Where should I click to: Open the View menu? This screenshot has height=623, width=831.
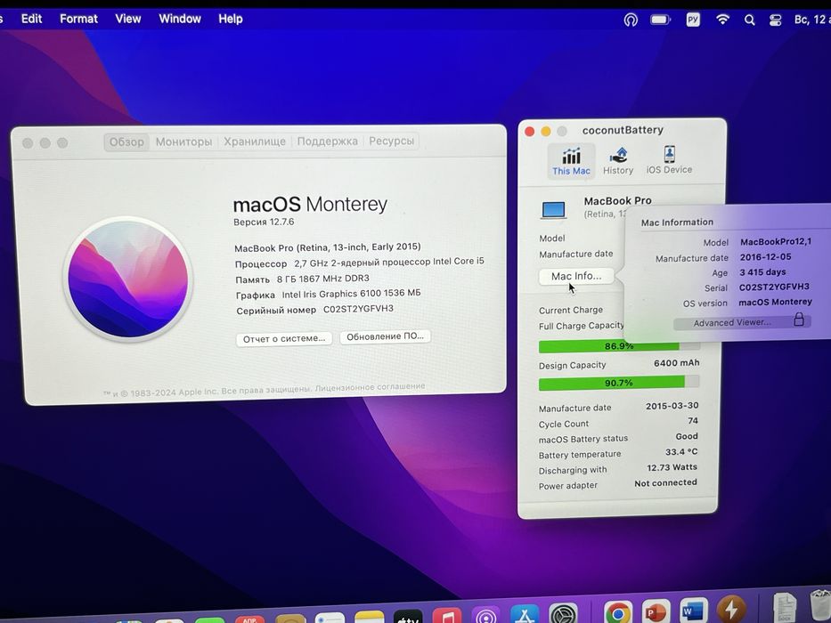coord(128,19)
